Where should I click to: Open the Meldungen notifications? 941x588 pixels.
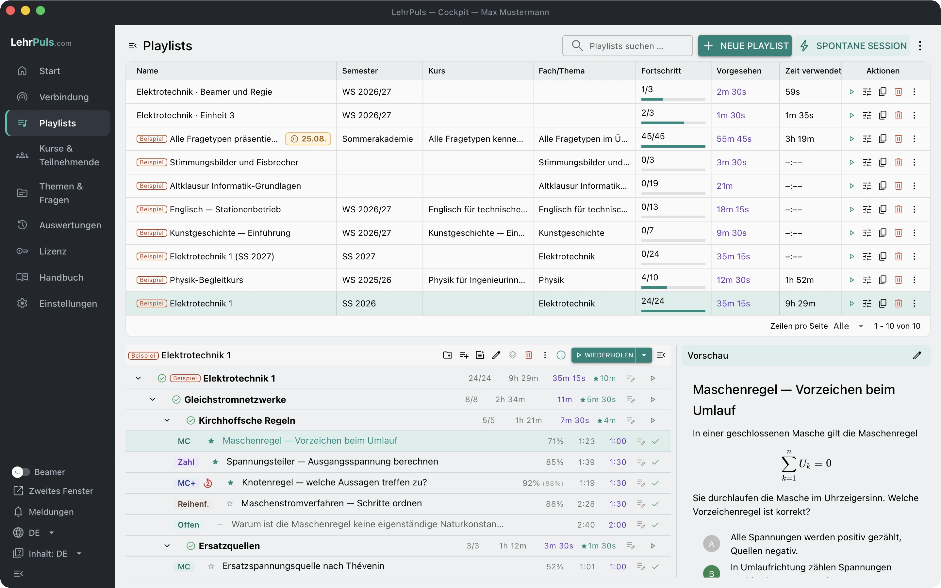[x=43, y=512]
